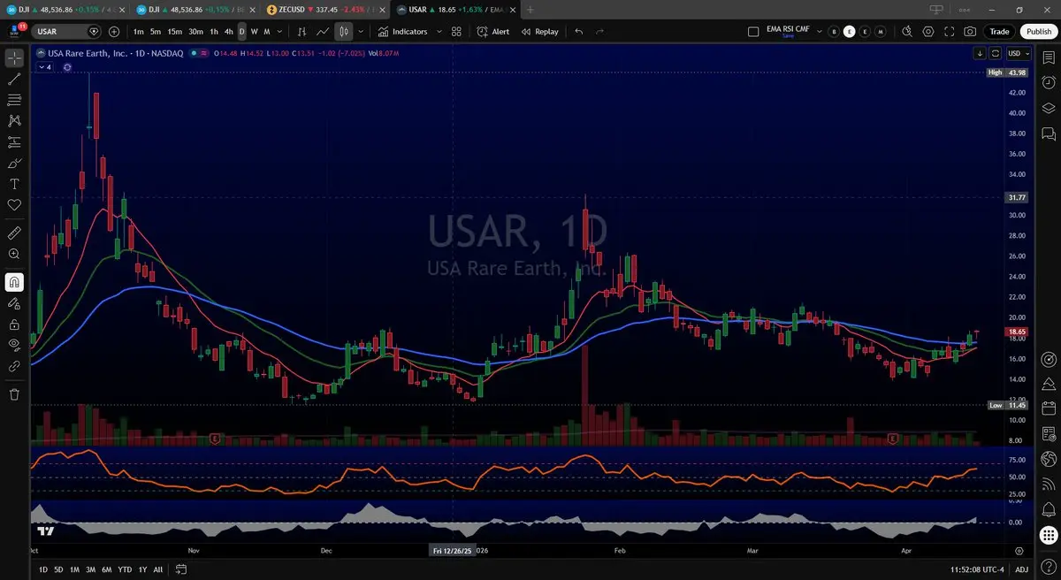Open a new tab with plus button
The image size is (1061, 580).
pyautogui.click(x=530, y=9)
